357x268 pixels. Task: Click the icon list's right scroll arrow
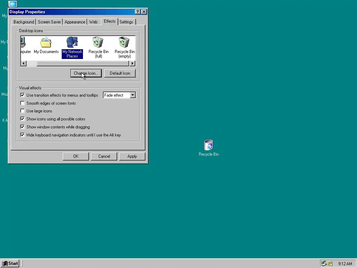point(132,64)
